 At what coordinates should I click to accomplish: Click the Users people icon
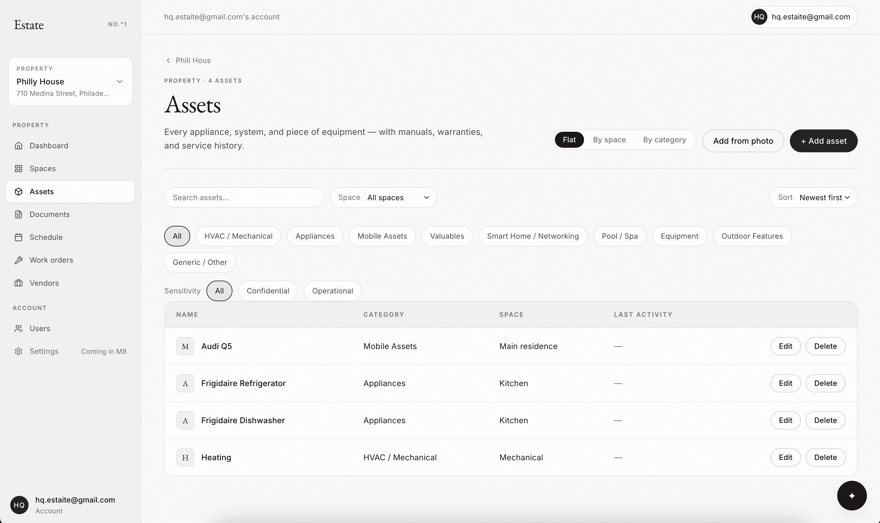[19, 329]
